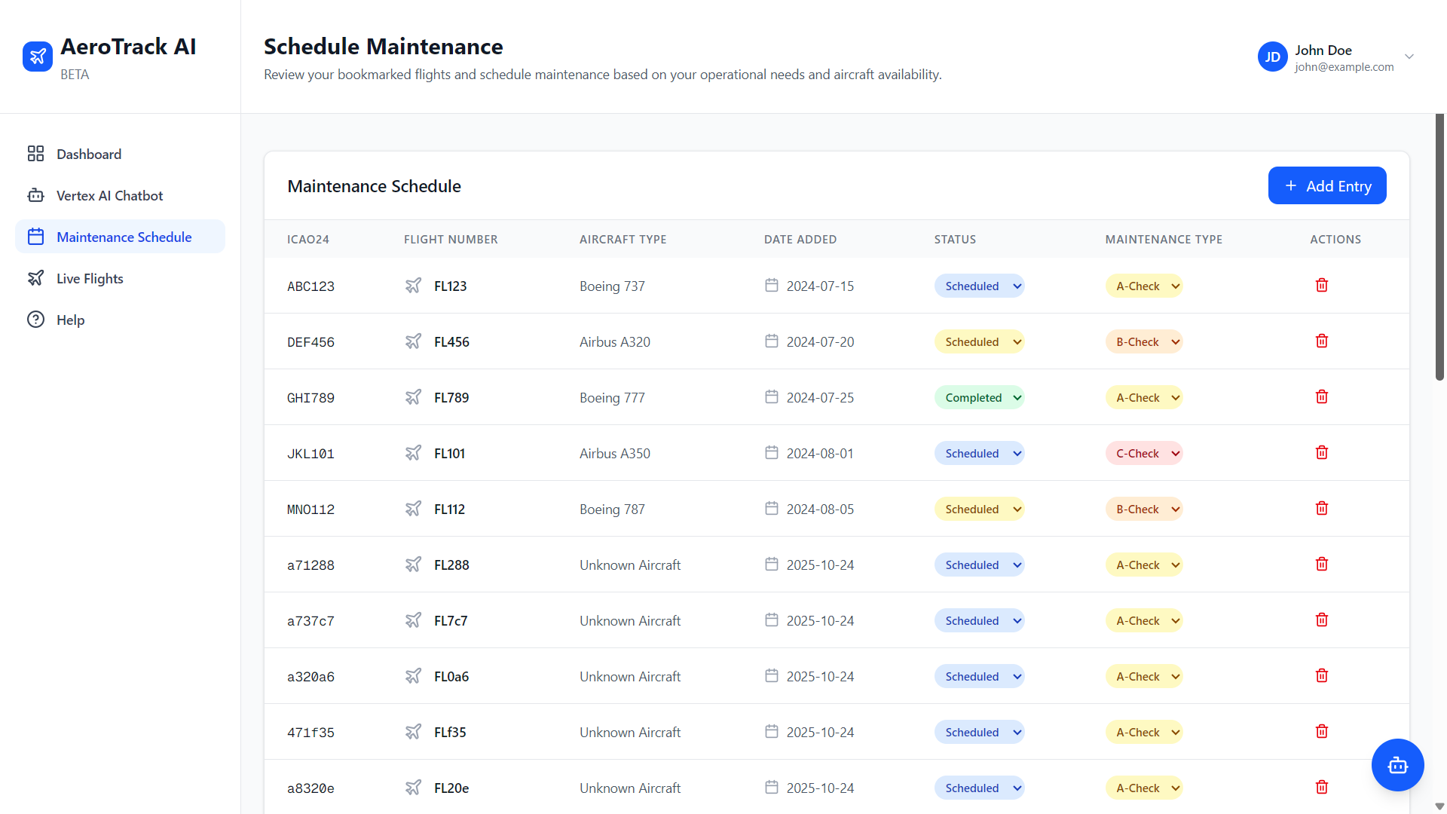This screenshot has width=1447, height=814.
Task: Open Vertex AI Chatbot section
Action: click(109, 195)
